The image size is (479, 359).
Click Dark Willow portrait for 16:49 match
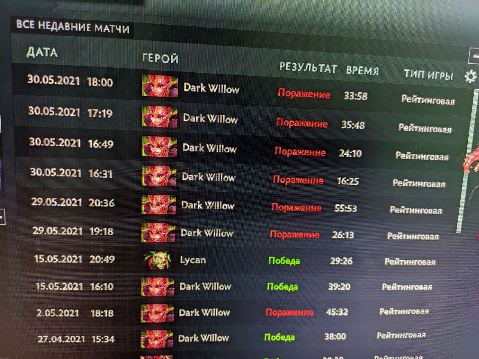[159, 146]
